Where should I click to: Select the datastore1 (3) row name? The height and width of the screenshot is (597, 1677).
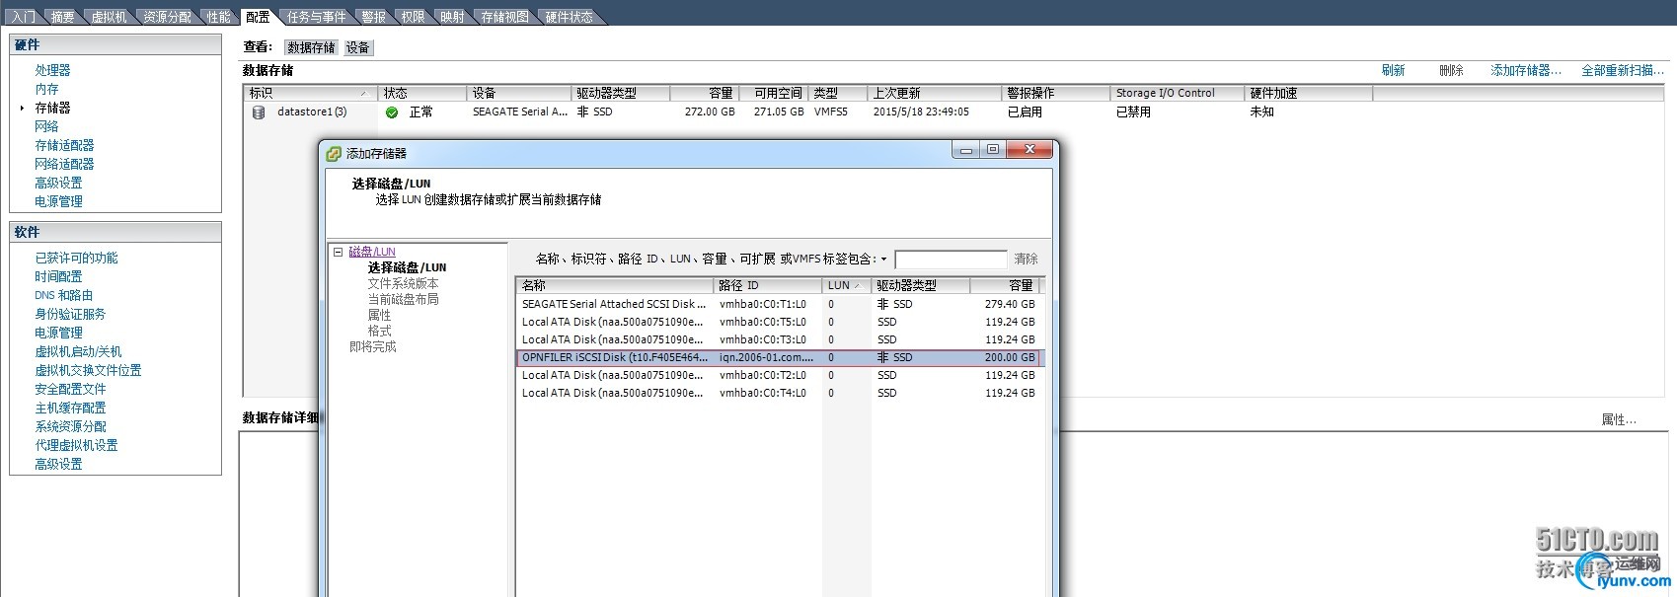(312, 112)
